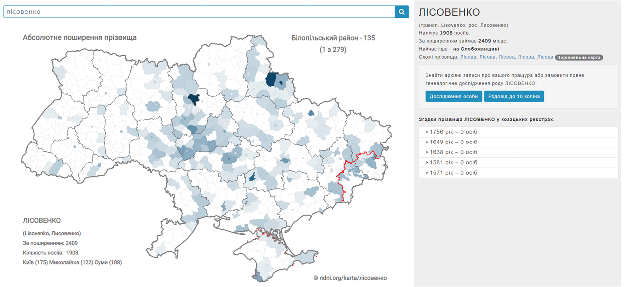Open the Порівняльна карта comparison map badge

pyautogui.click(x=579, y=57)
